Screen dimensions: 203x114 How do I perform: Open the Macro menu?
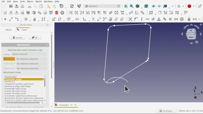click(x=30, y=2)
